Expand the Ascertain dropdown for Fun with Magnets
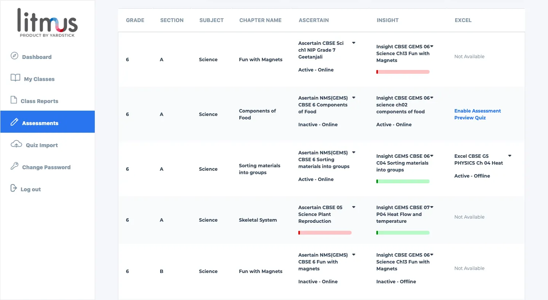This screenshot has height=300, width=548. (x=353, y=43)
